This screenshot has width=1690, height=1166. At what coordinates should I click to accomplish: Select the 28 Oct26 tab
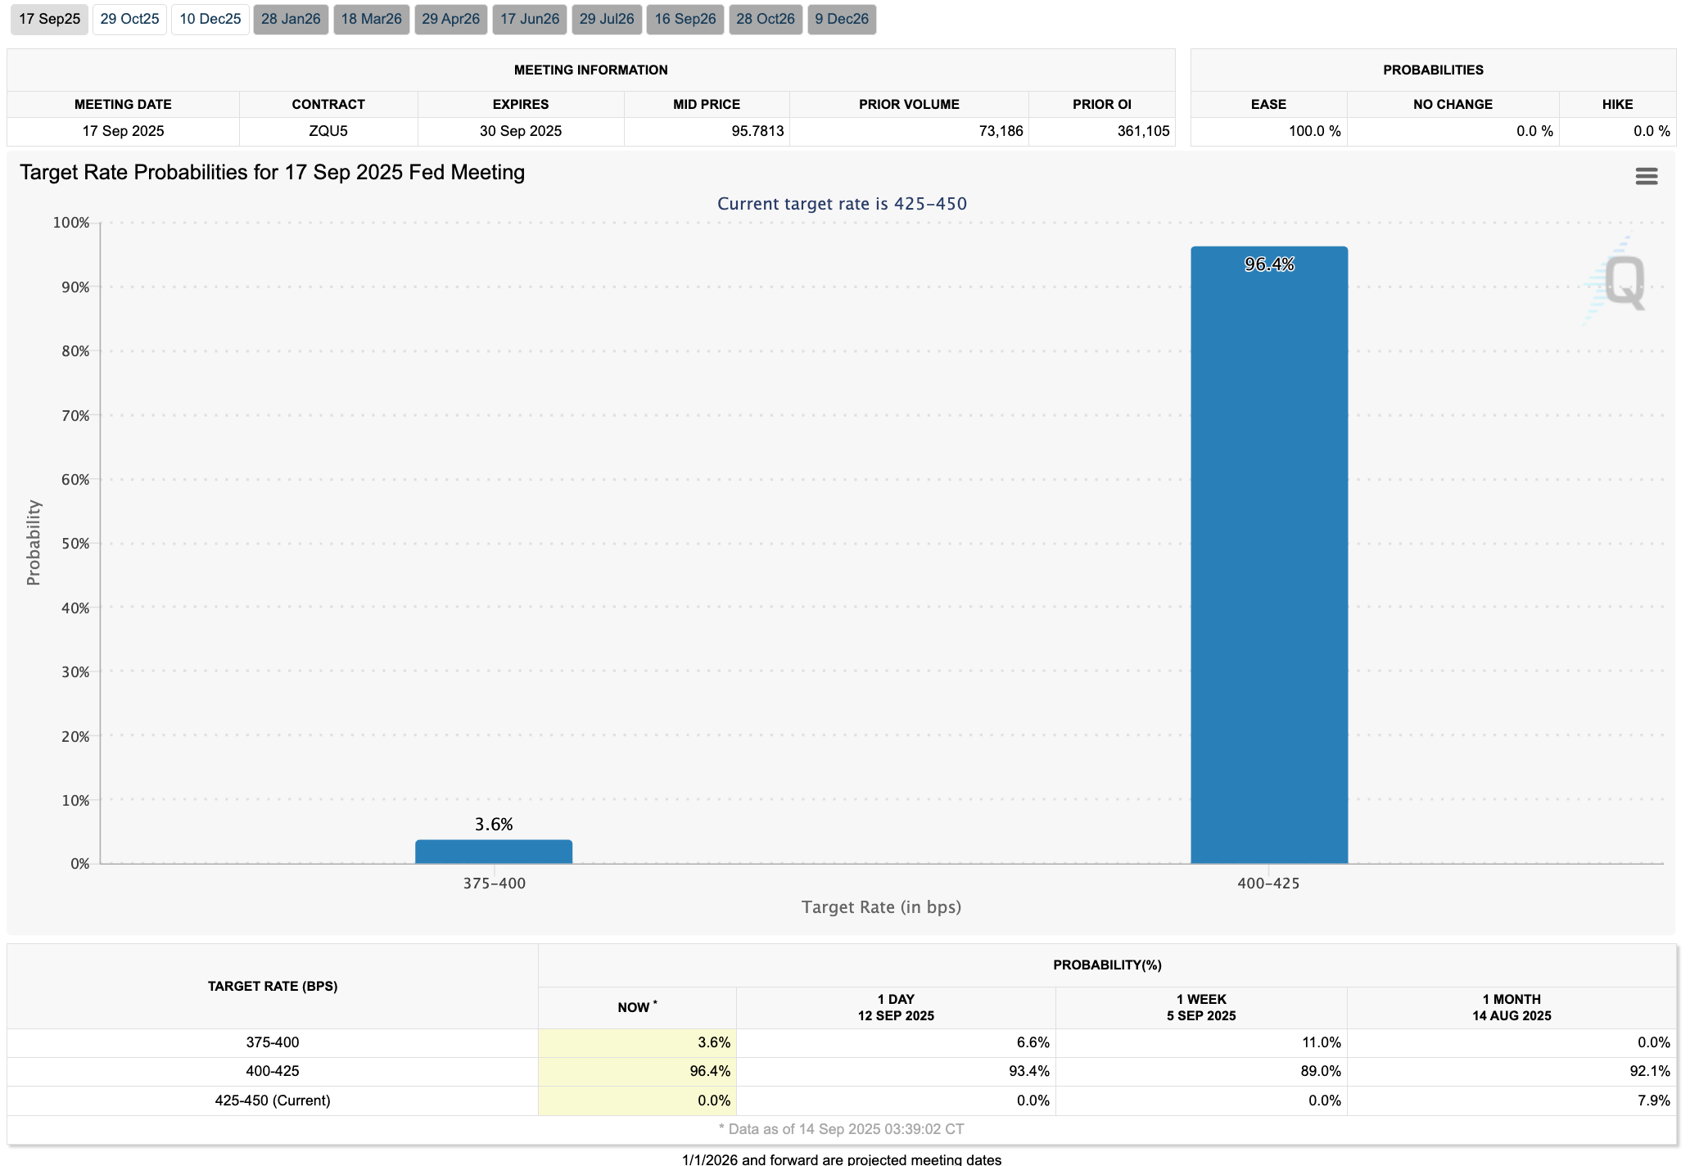765,19
